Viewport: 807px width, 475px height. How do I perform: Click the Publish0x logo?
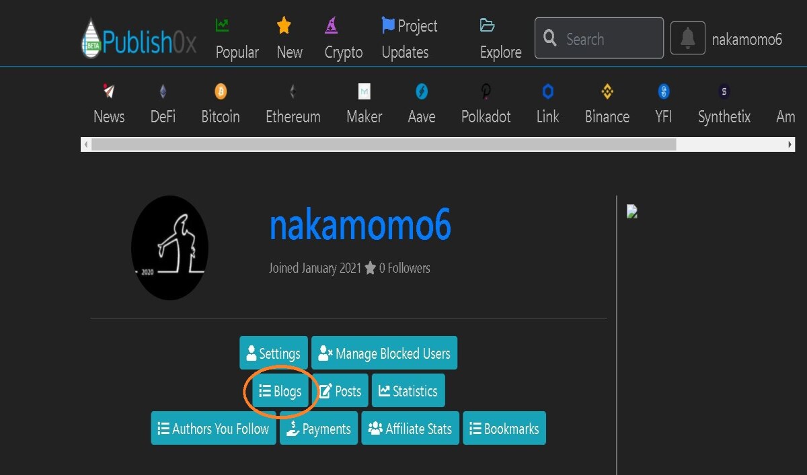[139, 39]
